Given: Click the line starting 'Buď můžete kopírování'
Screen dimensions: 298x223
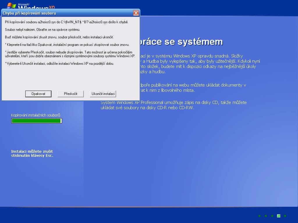Looking at the screenshot, I should [x=59, y=37].
